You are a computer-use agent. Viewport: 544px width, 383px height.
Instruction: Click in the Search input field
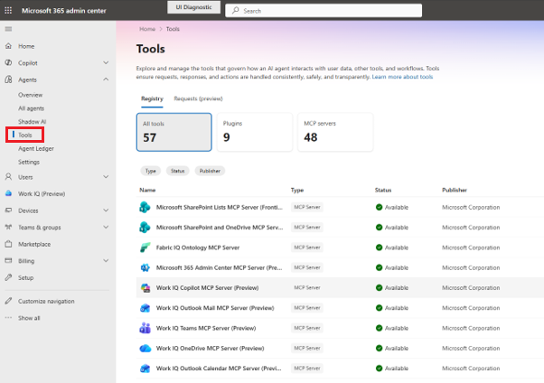(x=324, y=11)
